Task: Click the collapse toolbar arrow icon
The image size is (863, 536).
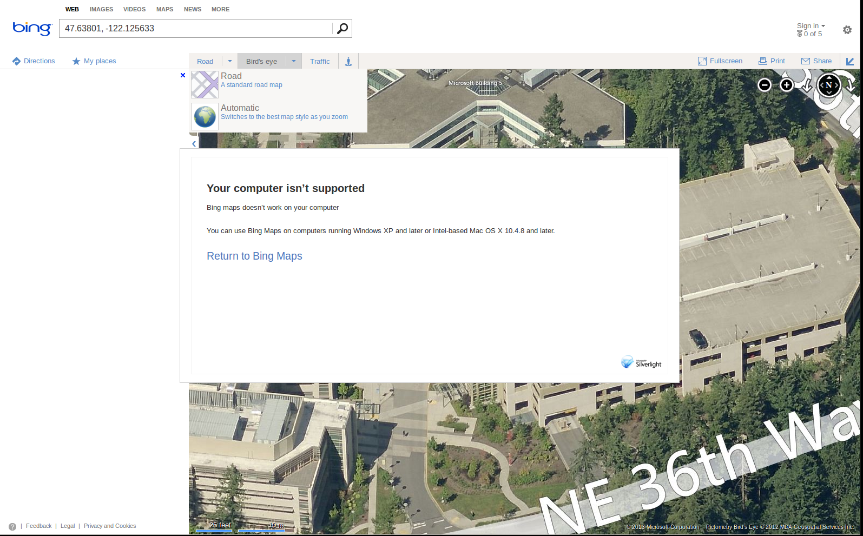Action: click(x=850, y=62)
